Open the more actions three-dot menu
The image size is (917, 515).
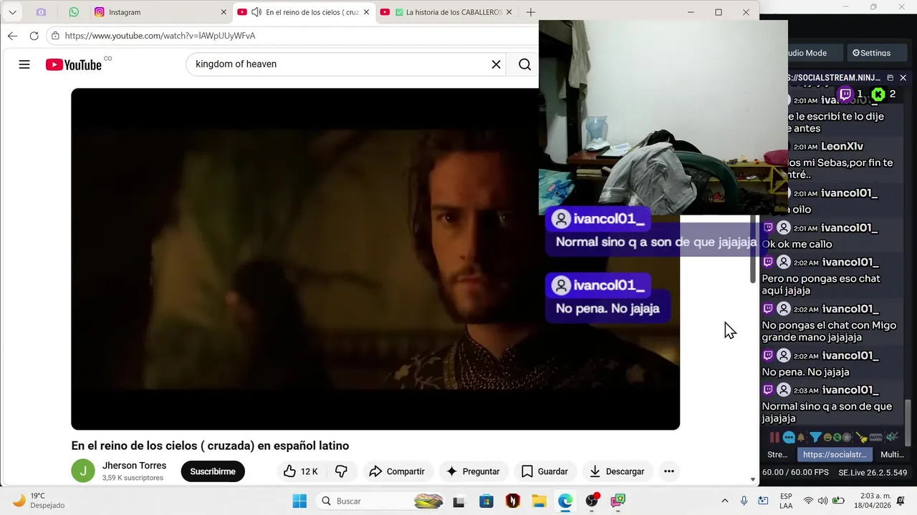click(x=668, y=471)
